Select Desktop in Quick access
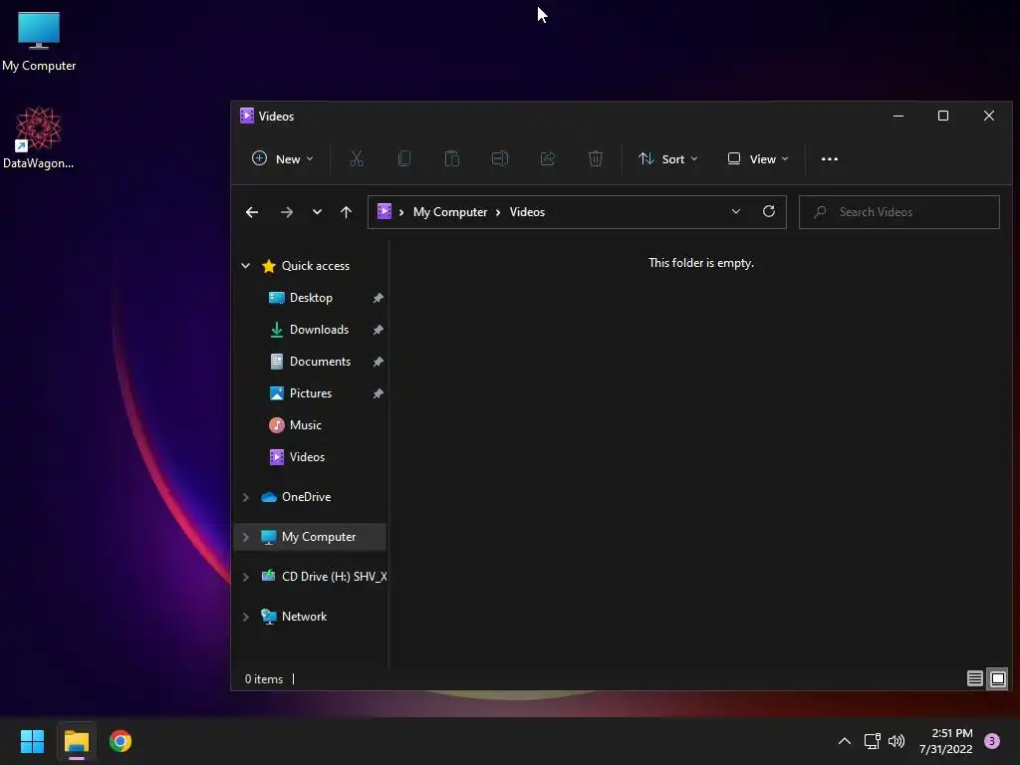The height and width of the screenshot is (765, 1020). tap(310, 298)
